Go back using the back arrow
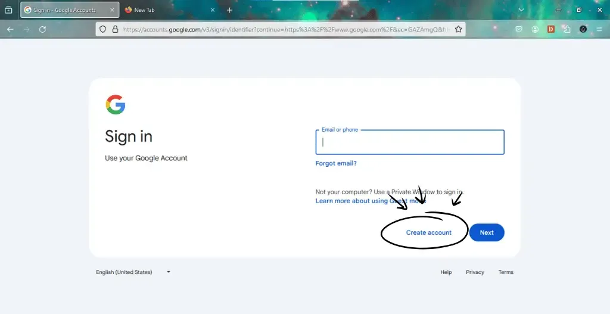The width and height of the screenshot is (610, 314). 10,29
